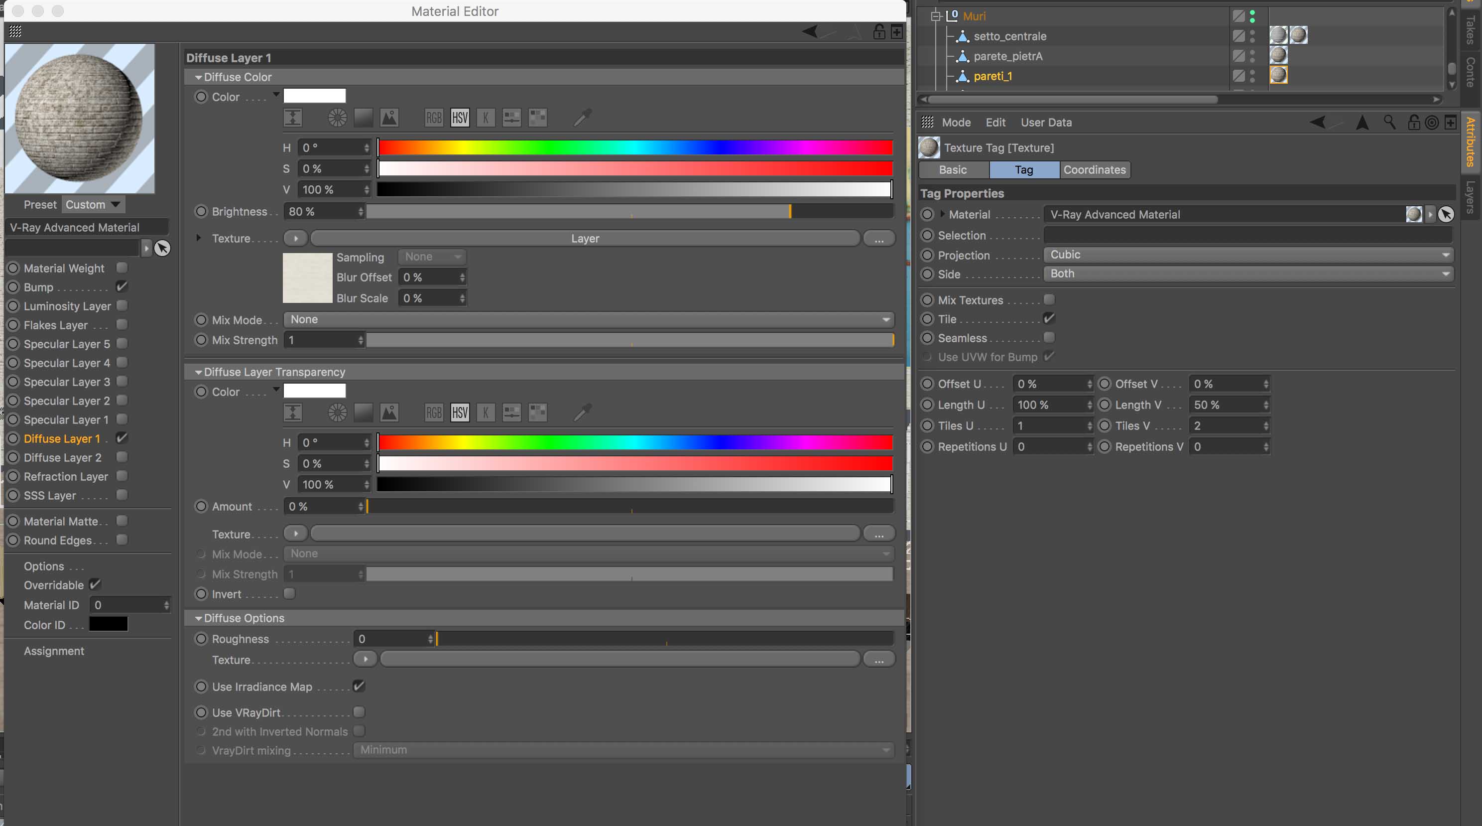Image resolution: width=1482 pixels, height=826 pixels.
Task: Click the Layer texture button
Action: click(585, 238)
